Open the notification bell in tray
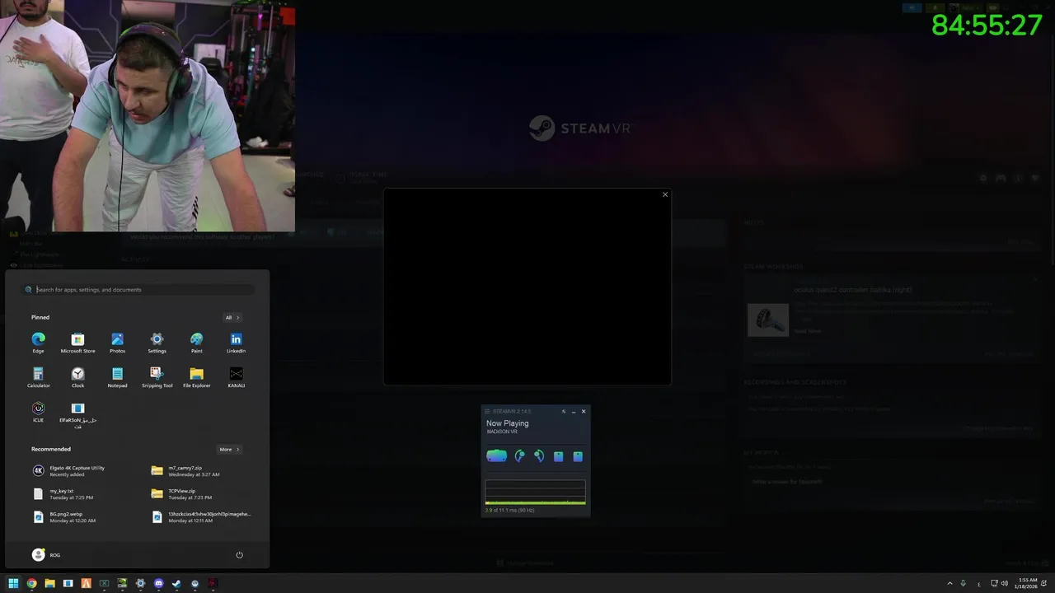1055x593 pixels. (1044, 583)
